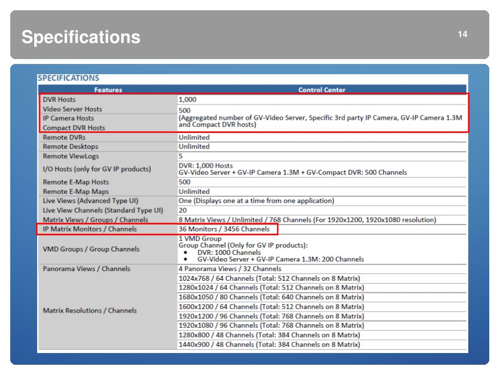Click "Panorama Views / Channels" label

(86, 269)
